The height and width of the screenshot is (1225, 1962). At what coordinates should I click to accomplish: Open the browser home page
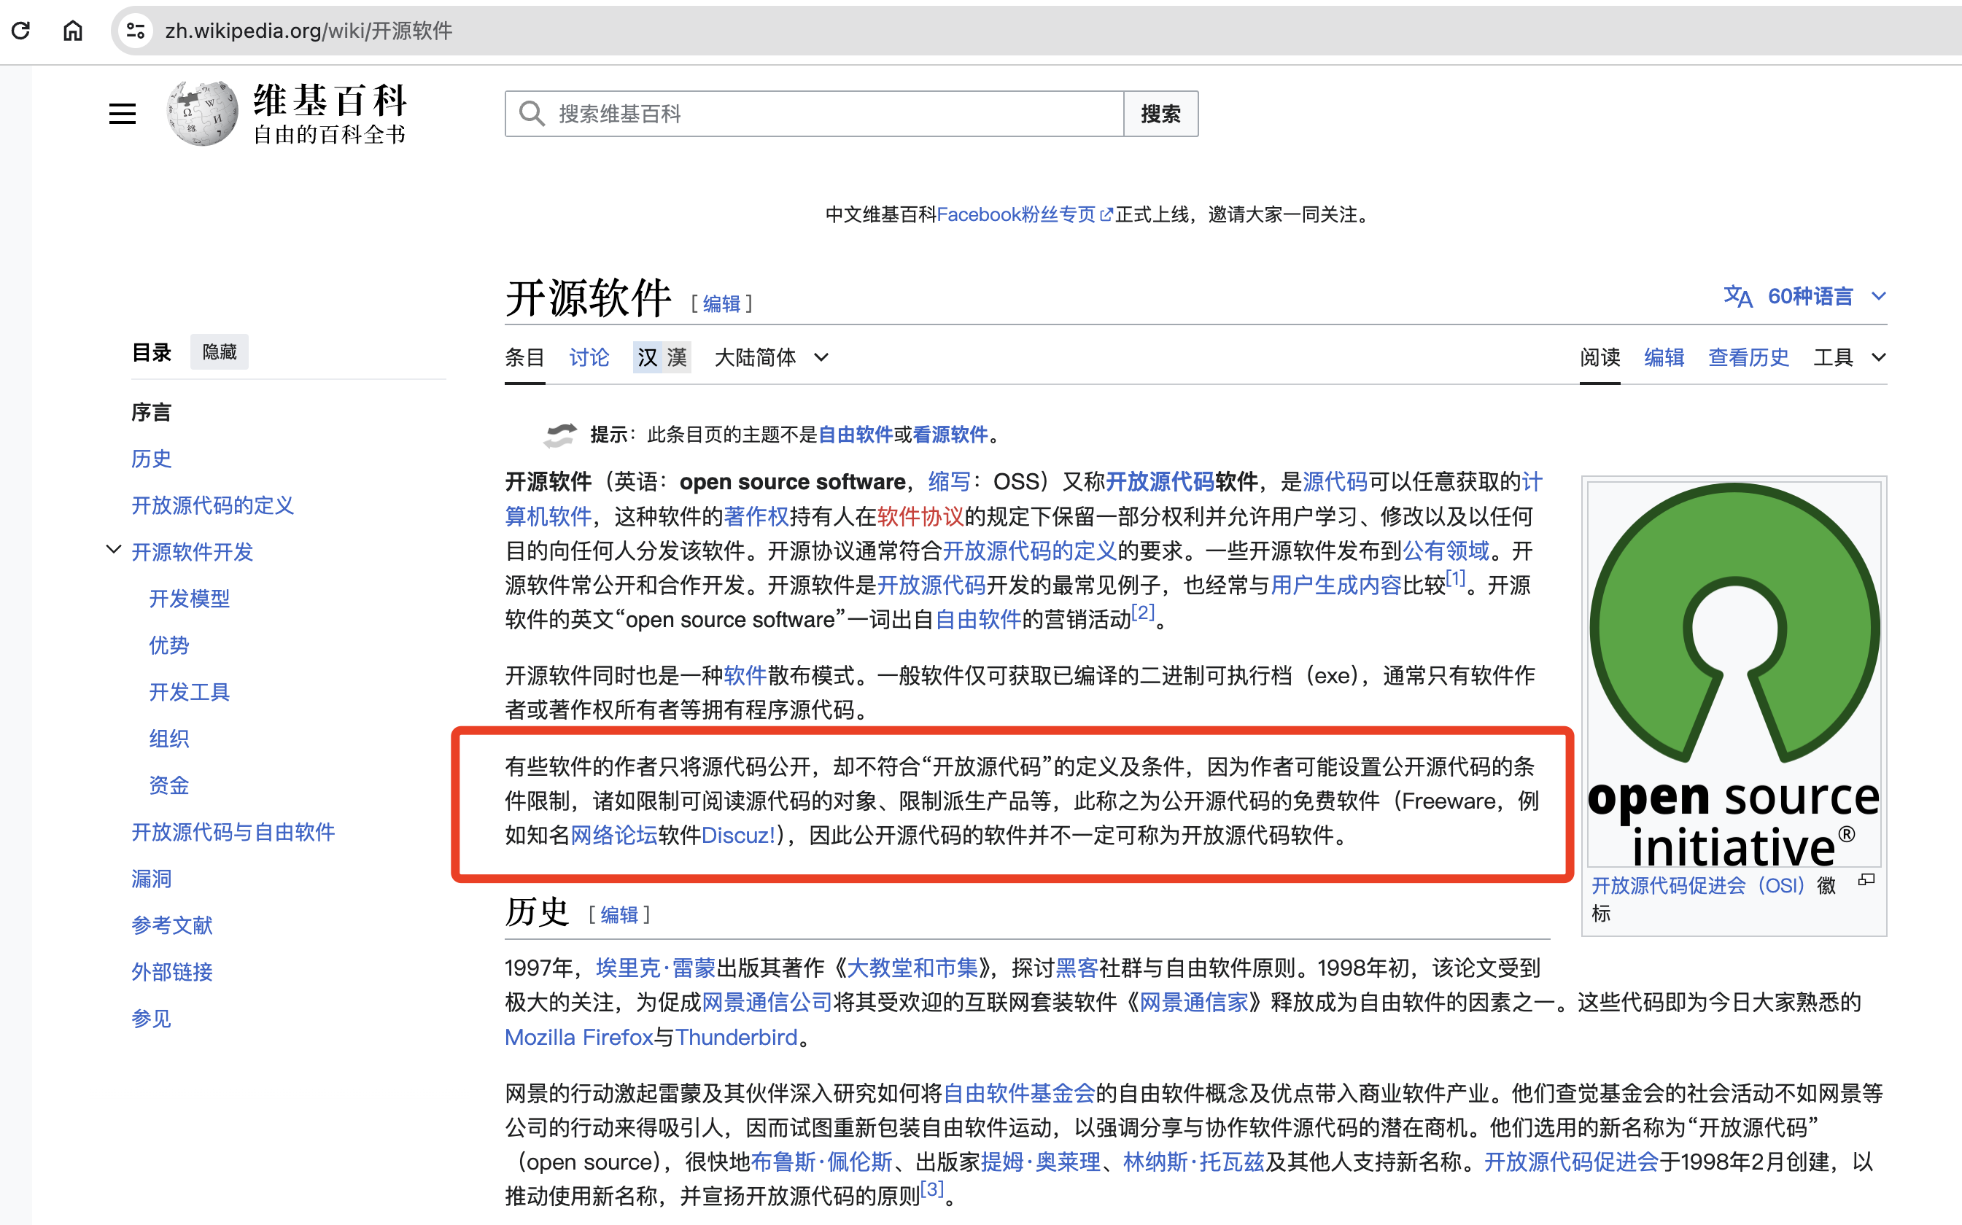pos(72,31)
